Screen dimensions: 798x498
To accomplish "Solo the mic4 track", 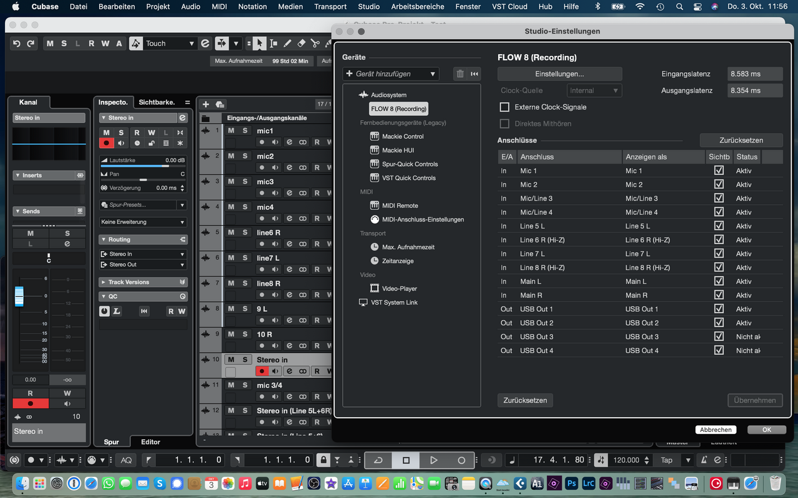I will pyautogui.click(x=245, y=207).
